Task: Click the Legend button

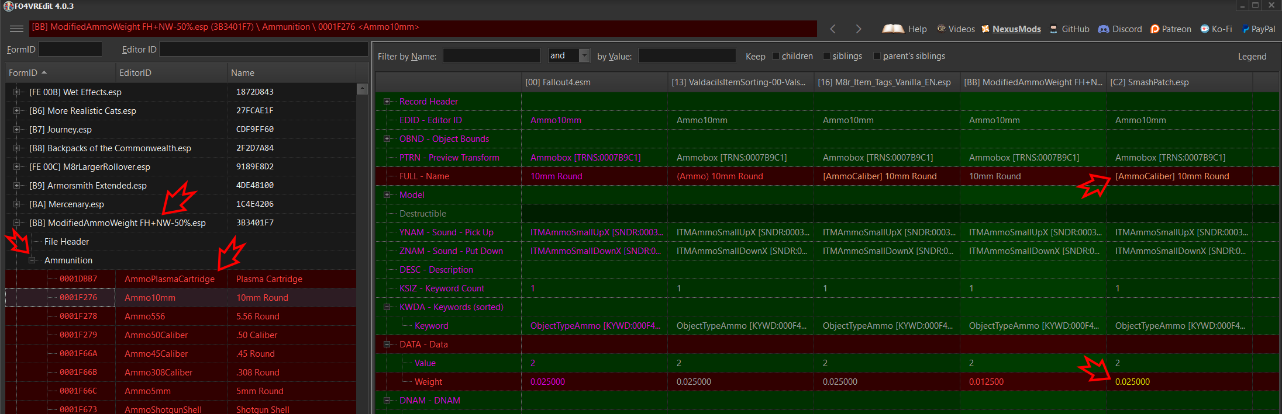Action: (1252, 57)
